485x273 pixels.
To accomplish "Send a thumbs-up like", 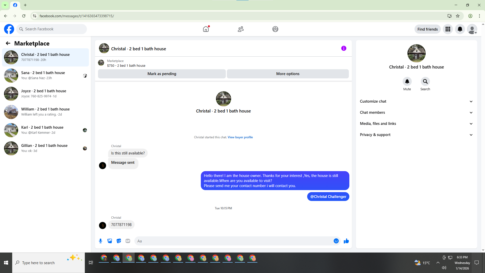I will 346,241.
